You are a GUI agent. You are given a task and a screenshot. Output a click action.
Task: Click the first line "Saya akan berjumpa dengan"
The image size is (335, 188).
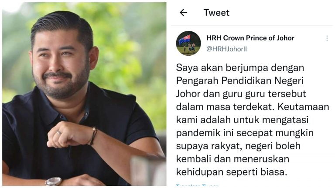pyautogui.click(x=240, y=68)
